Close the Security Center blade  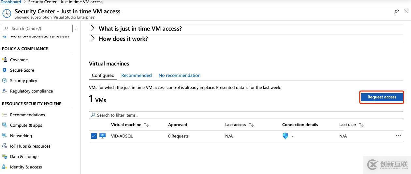(406, 11)
